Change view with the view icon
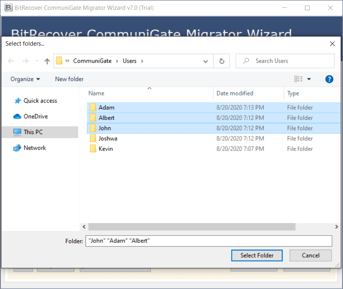The image size is (343, 289). pyautogui.click(x=298, y=79)
